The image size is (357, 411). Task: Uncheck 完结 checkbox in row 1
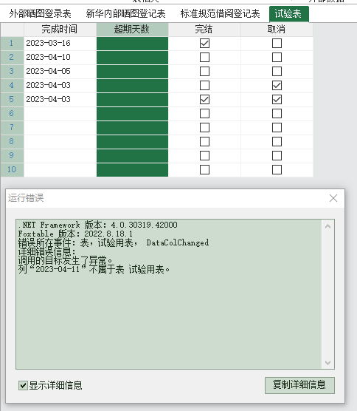click(x=204, y=44)
